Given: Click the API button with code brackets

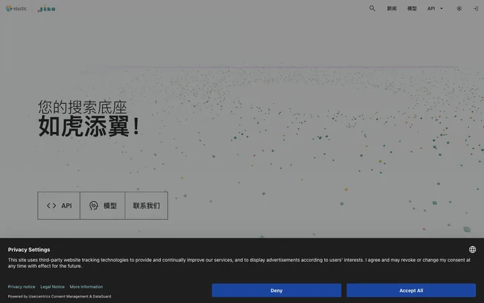Looking at the screenshot, I should 59,205.
